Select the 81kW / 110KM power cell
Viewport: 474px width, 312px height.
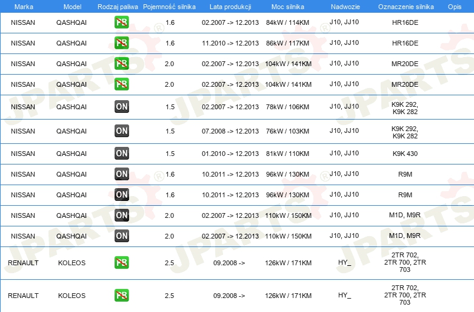click(x=287, y=154)
